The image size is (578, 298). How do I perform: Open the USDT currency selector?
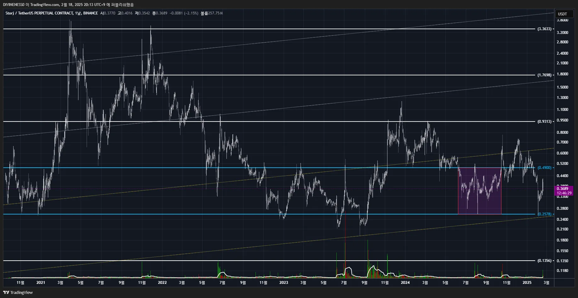pos(564,14)
